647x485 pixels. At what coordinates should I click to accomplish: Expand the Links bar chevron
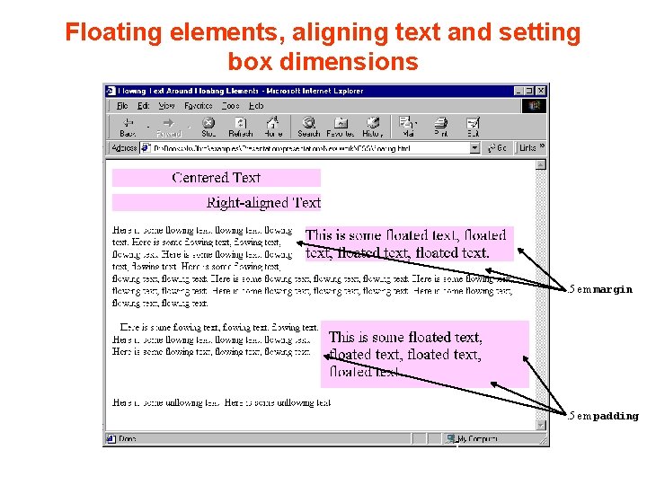(541, 146)
